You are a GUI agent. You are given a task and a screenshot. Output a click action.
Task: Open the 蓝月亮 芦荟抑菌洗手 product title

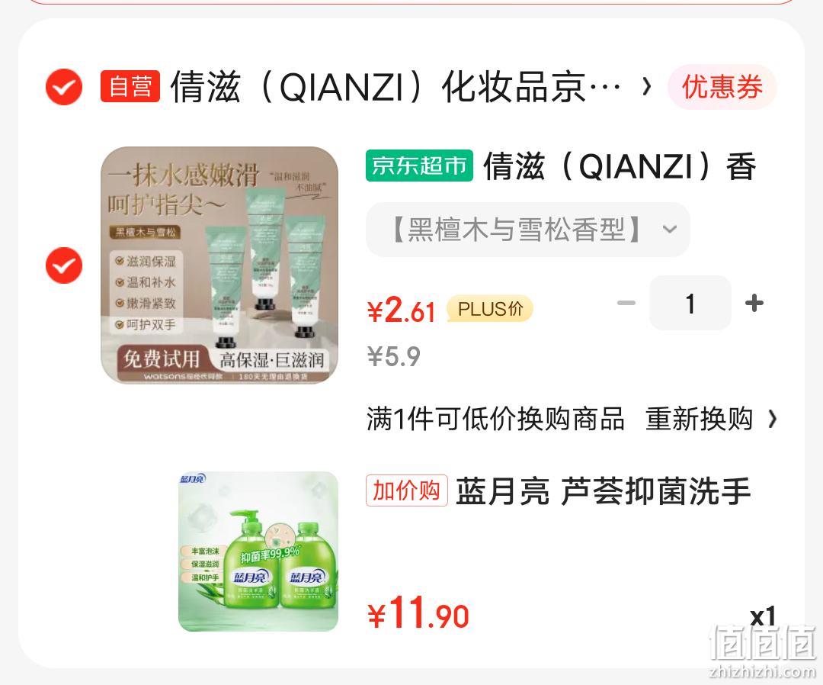pos(603,491)
